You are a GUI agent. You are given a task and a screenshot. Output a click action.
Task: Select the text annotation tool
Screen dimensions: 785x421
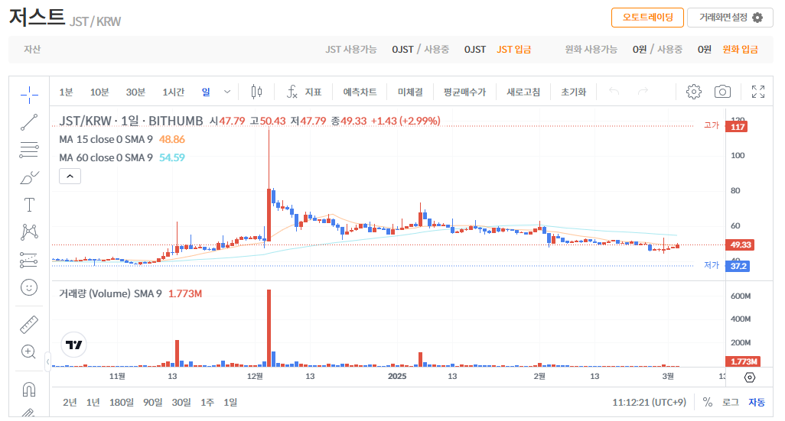tap(29, 205)
